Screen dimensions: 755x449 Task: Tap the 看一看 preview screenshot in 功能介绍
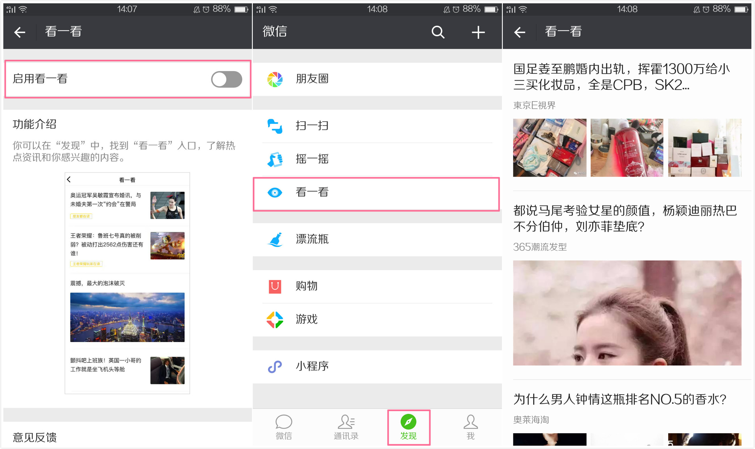tap(127, 283)
